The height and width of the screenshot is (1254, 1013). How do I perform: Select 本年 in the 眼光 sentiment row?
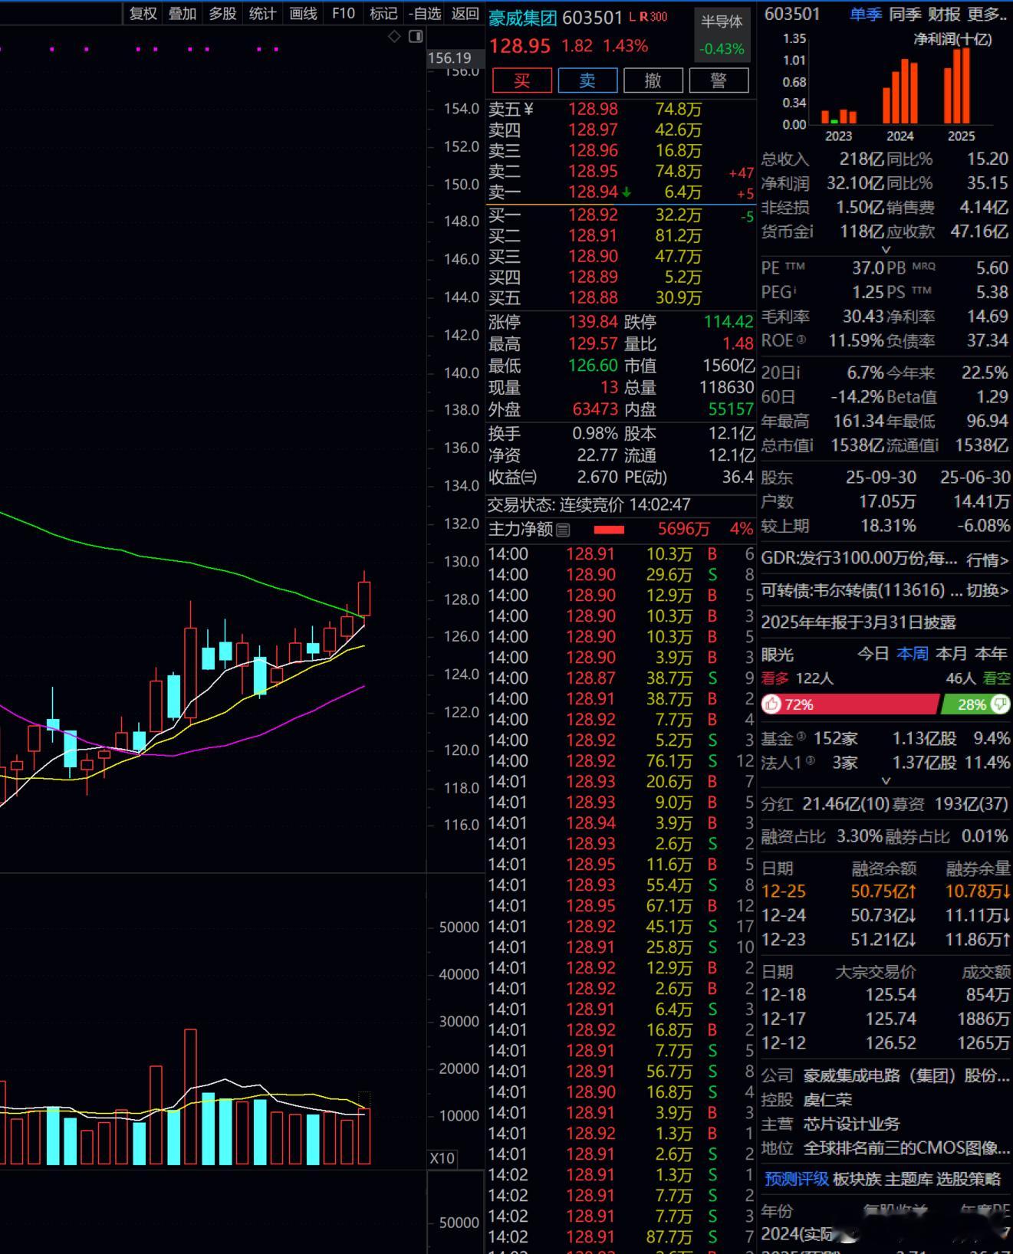click(x=991, y=654)
